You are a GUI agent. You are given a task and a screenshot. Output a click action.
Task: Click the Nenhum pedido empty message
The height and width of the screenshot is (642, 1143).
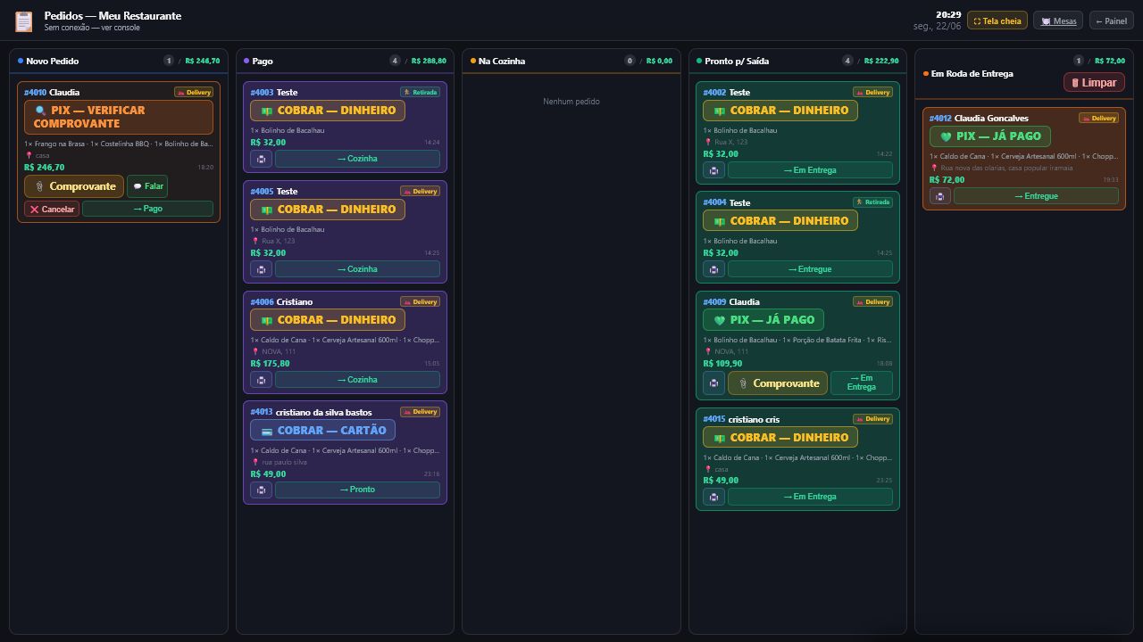[571, 102]
